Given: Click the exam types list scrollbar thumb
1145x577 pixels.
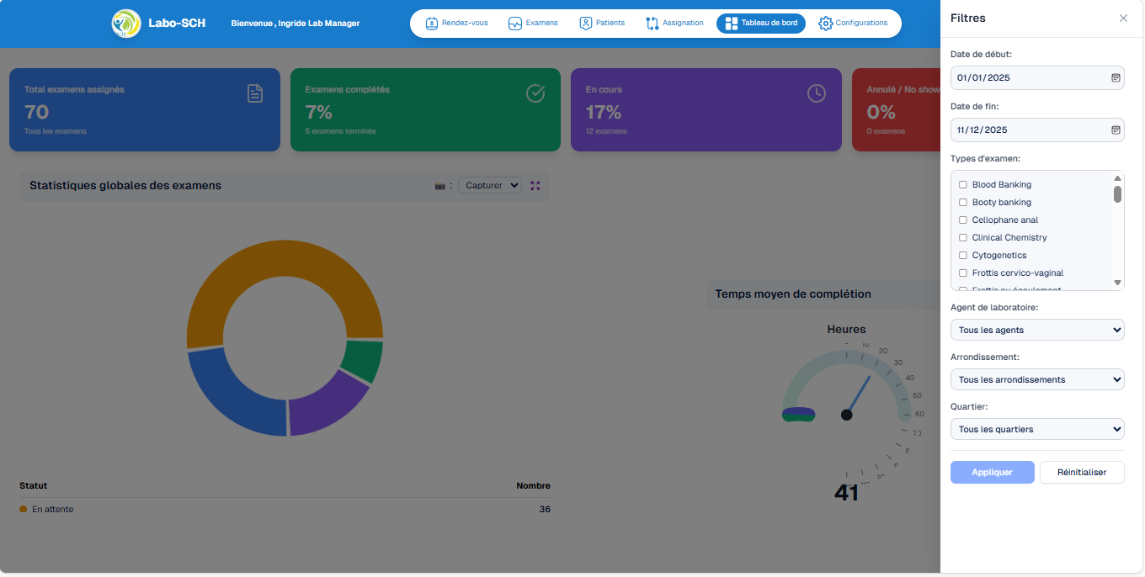Looking at the screenshot, I should pos(1117,194).
